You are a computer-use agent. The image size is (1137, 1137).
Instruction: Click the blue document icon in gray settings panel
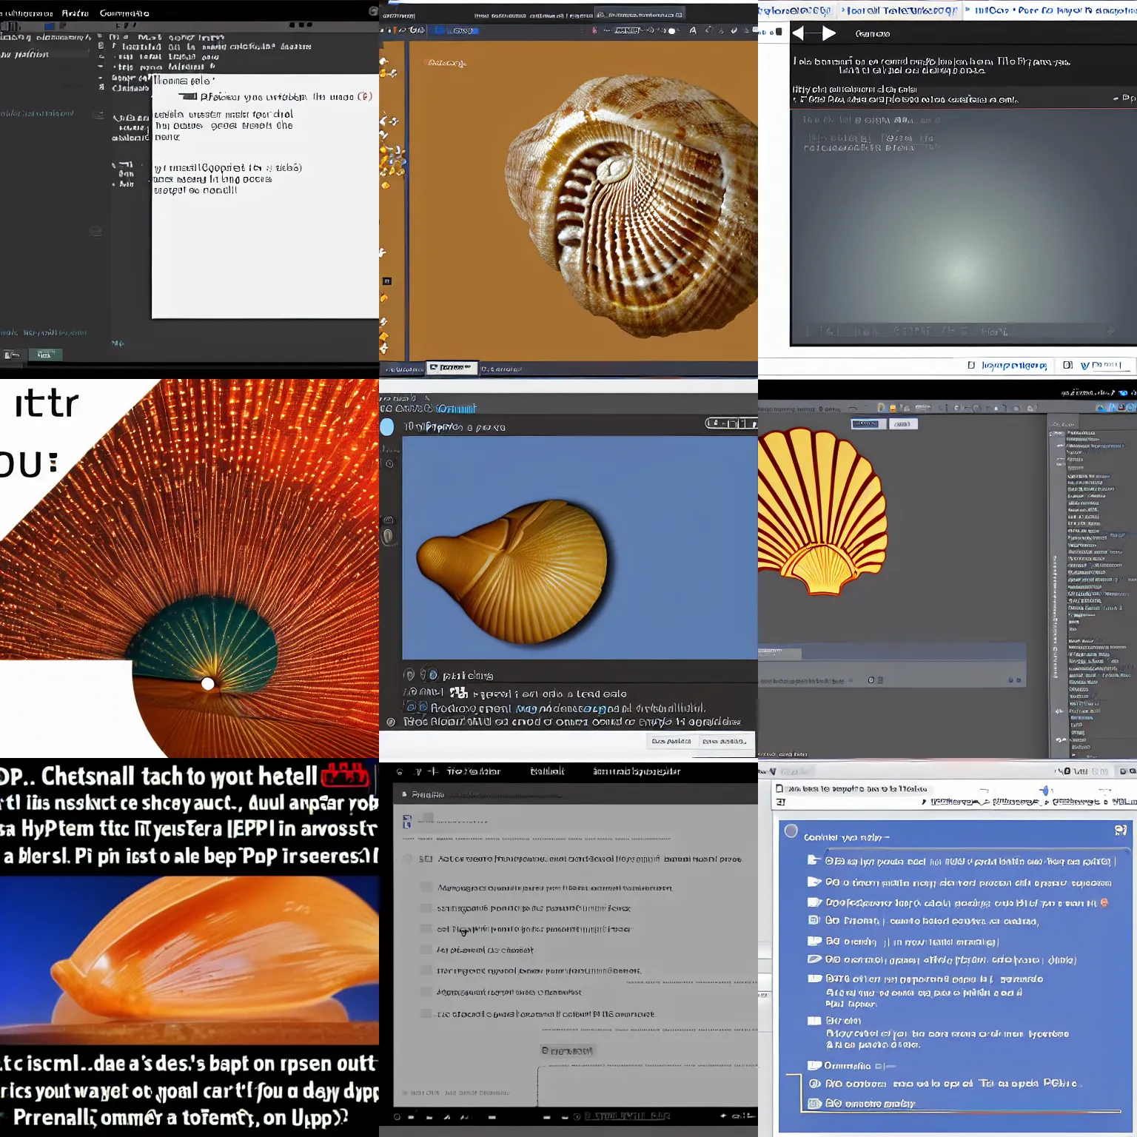click(x=406, y=822)
